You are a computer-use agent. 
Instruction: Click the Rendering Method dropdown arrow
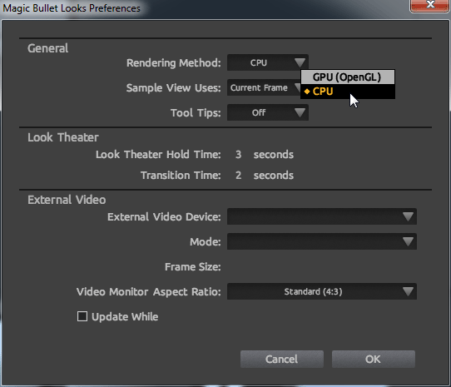click(300, 62)
